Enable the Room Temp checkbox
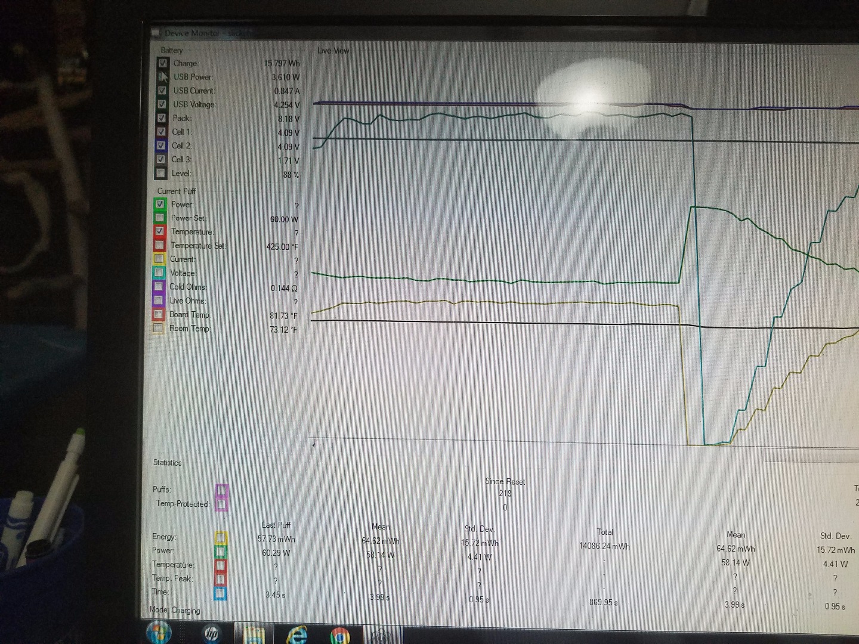This screenshot has width=859, height=644. pyautogui.click(x=158, y=329)
